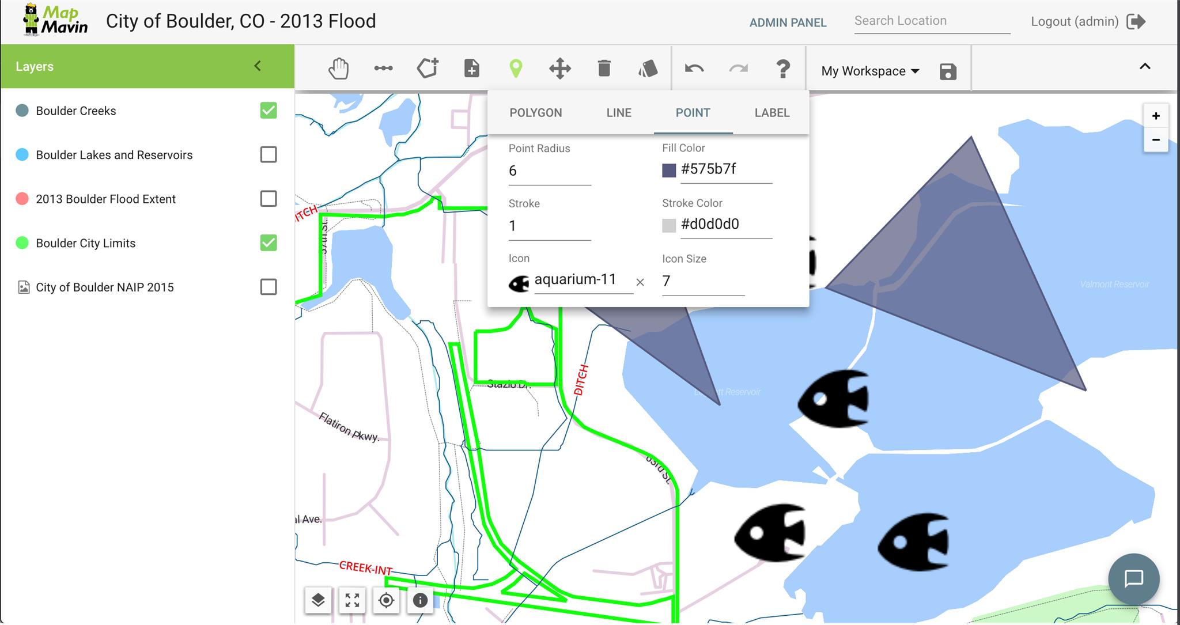This screenshot has width=1180, height=625.
Task: Save the current workspace
Action: pyautogui.click(x=948, y=70)
